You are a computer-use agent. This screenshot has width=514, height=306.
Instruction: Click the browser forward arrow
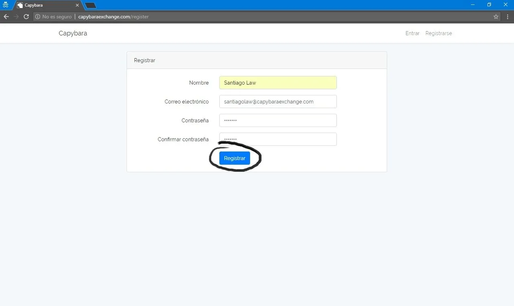pos(16,17)
